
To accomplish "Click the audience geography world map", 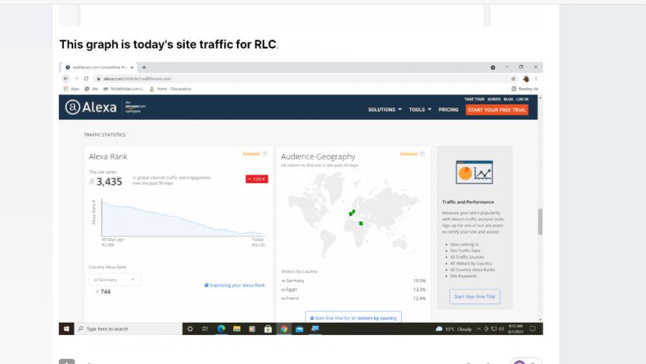I will pyautogui.click(x=353, y=215).
